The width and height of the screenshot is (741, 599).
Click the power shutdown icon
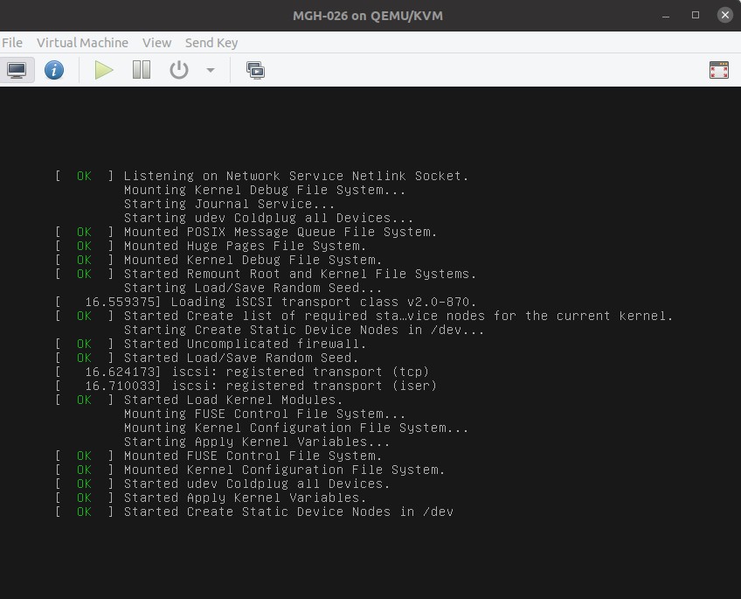click(179, 70)
